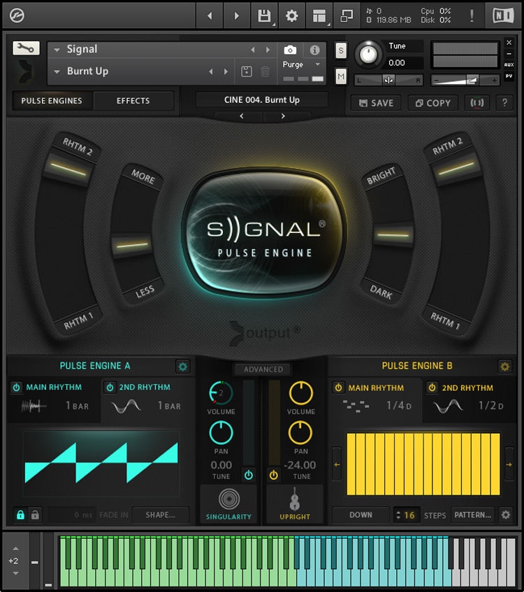Open the DOWN direction selector
524x592 pixels.
point(361,515)
